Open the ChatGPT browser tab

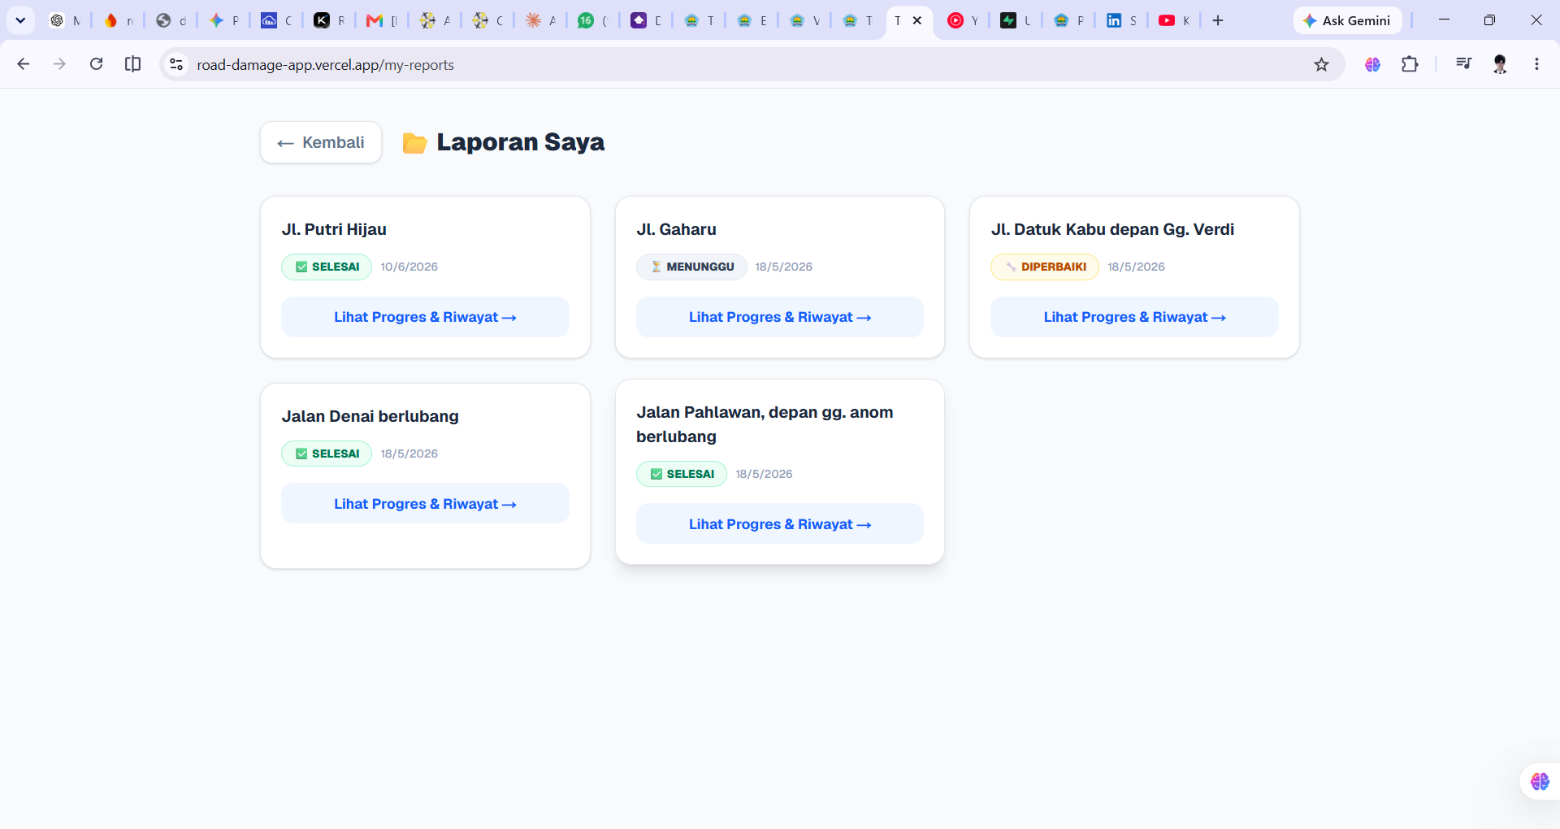click(65, 20)
